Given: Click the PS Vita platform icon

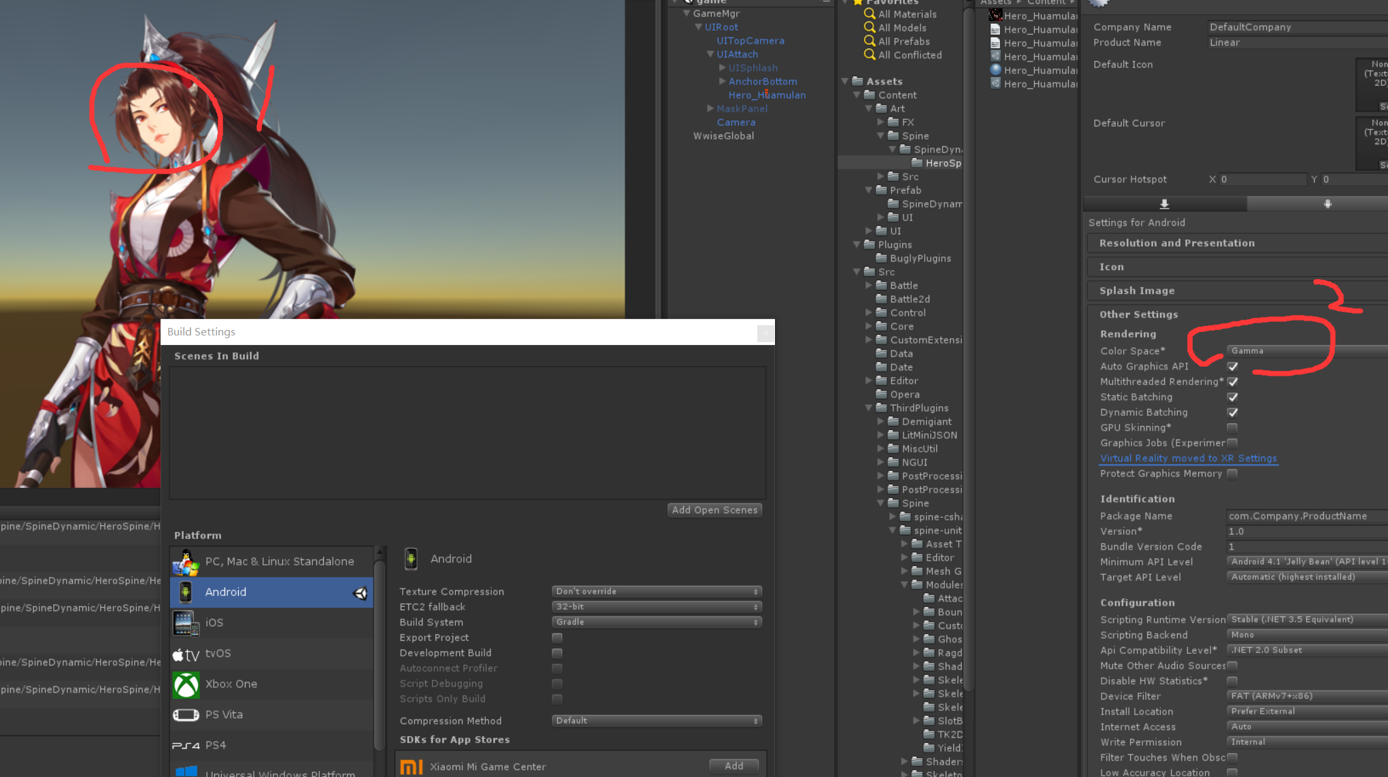Looking at the screenshot, I should [188, 714].
